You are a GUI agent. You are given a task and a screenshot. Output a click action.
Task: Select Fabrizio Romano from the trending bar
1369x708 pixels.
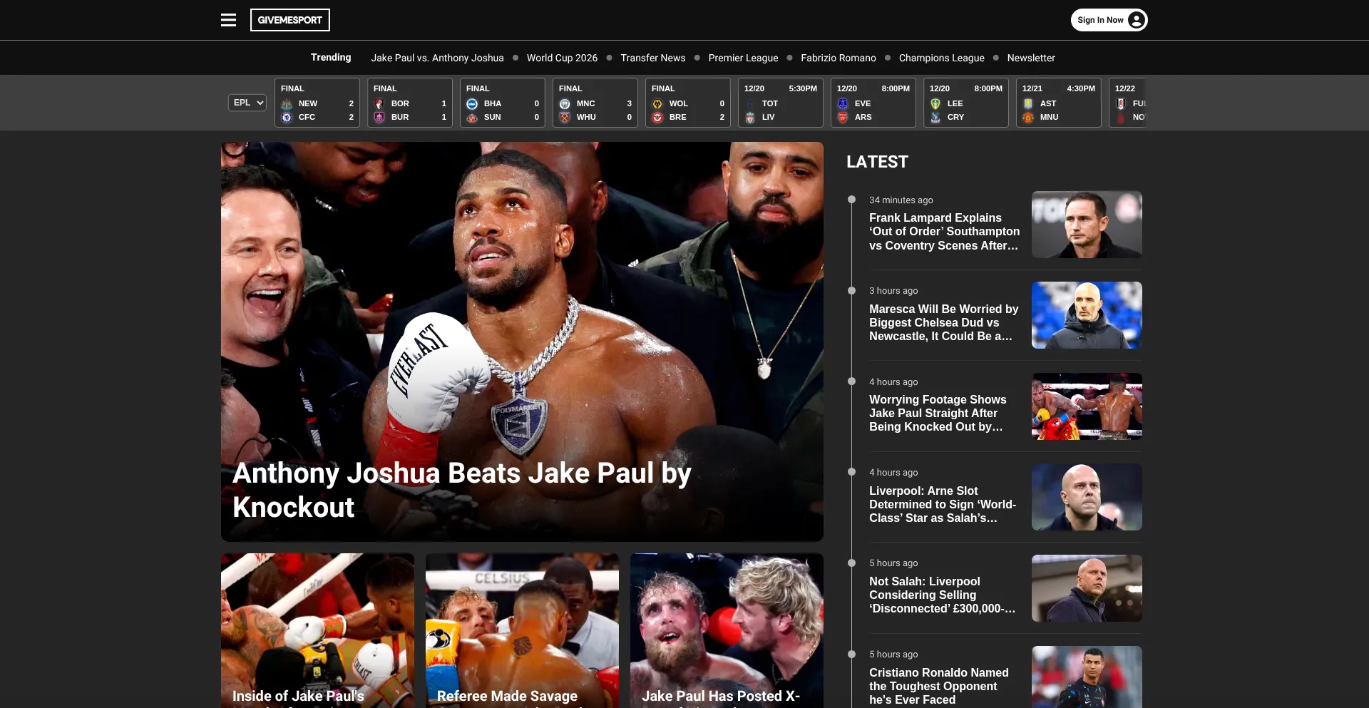(839, 58)
